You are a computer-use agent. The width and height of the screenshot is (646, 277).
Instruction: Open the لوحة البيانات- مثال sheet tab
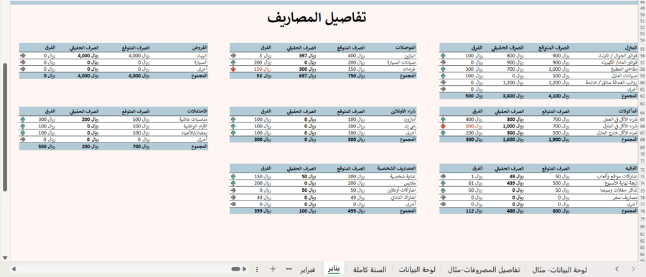coord(560,270)
